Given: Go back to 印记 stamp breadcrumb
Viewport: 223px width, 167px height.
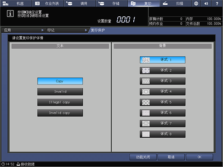Looking at the screenshot, I should click(x=67, y=30).
